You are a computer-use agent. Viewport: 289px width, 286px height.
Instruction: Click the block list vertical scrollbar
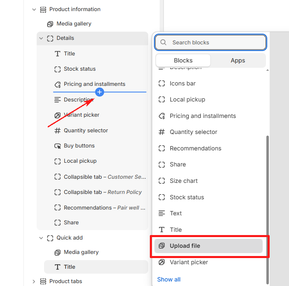pos(268,210)
